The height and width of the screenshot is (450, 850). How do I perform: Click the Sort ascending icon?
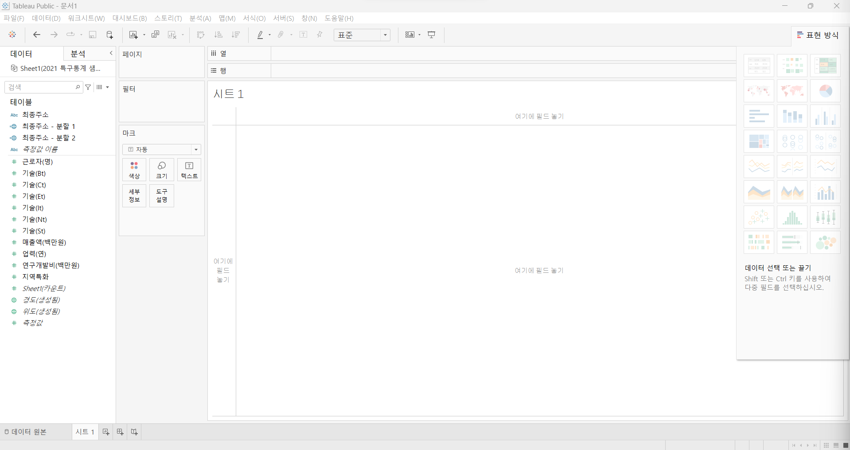(x=218, y=35)
